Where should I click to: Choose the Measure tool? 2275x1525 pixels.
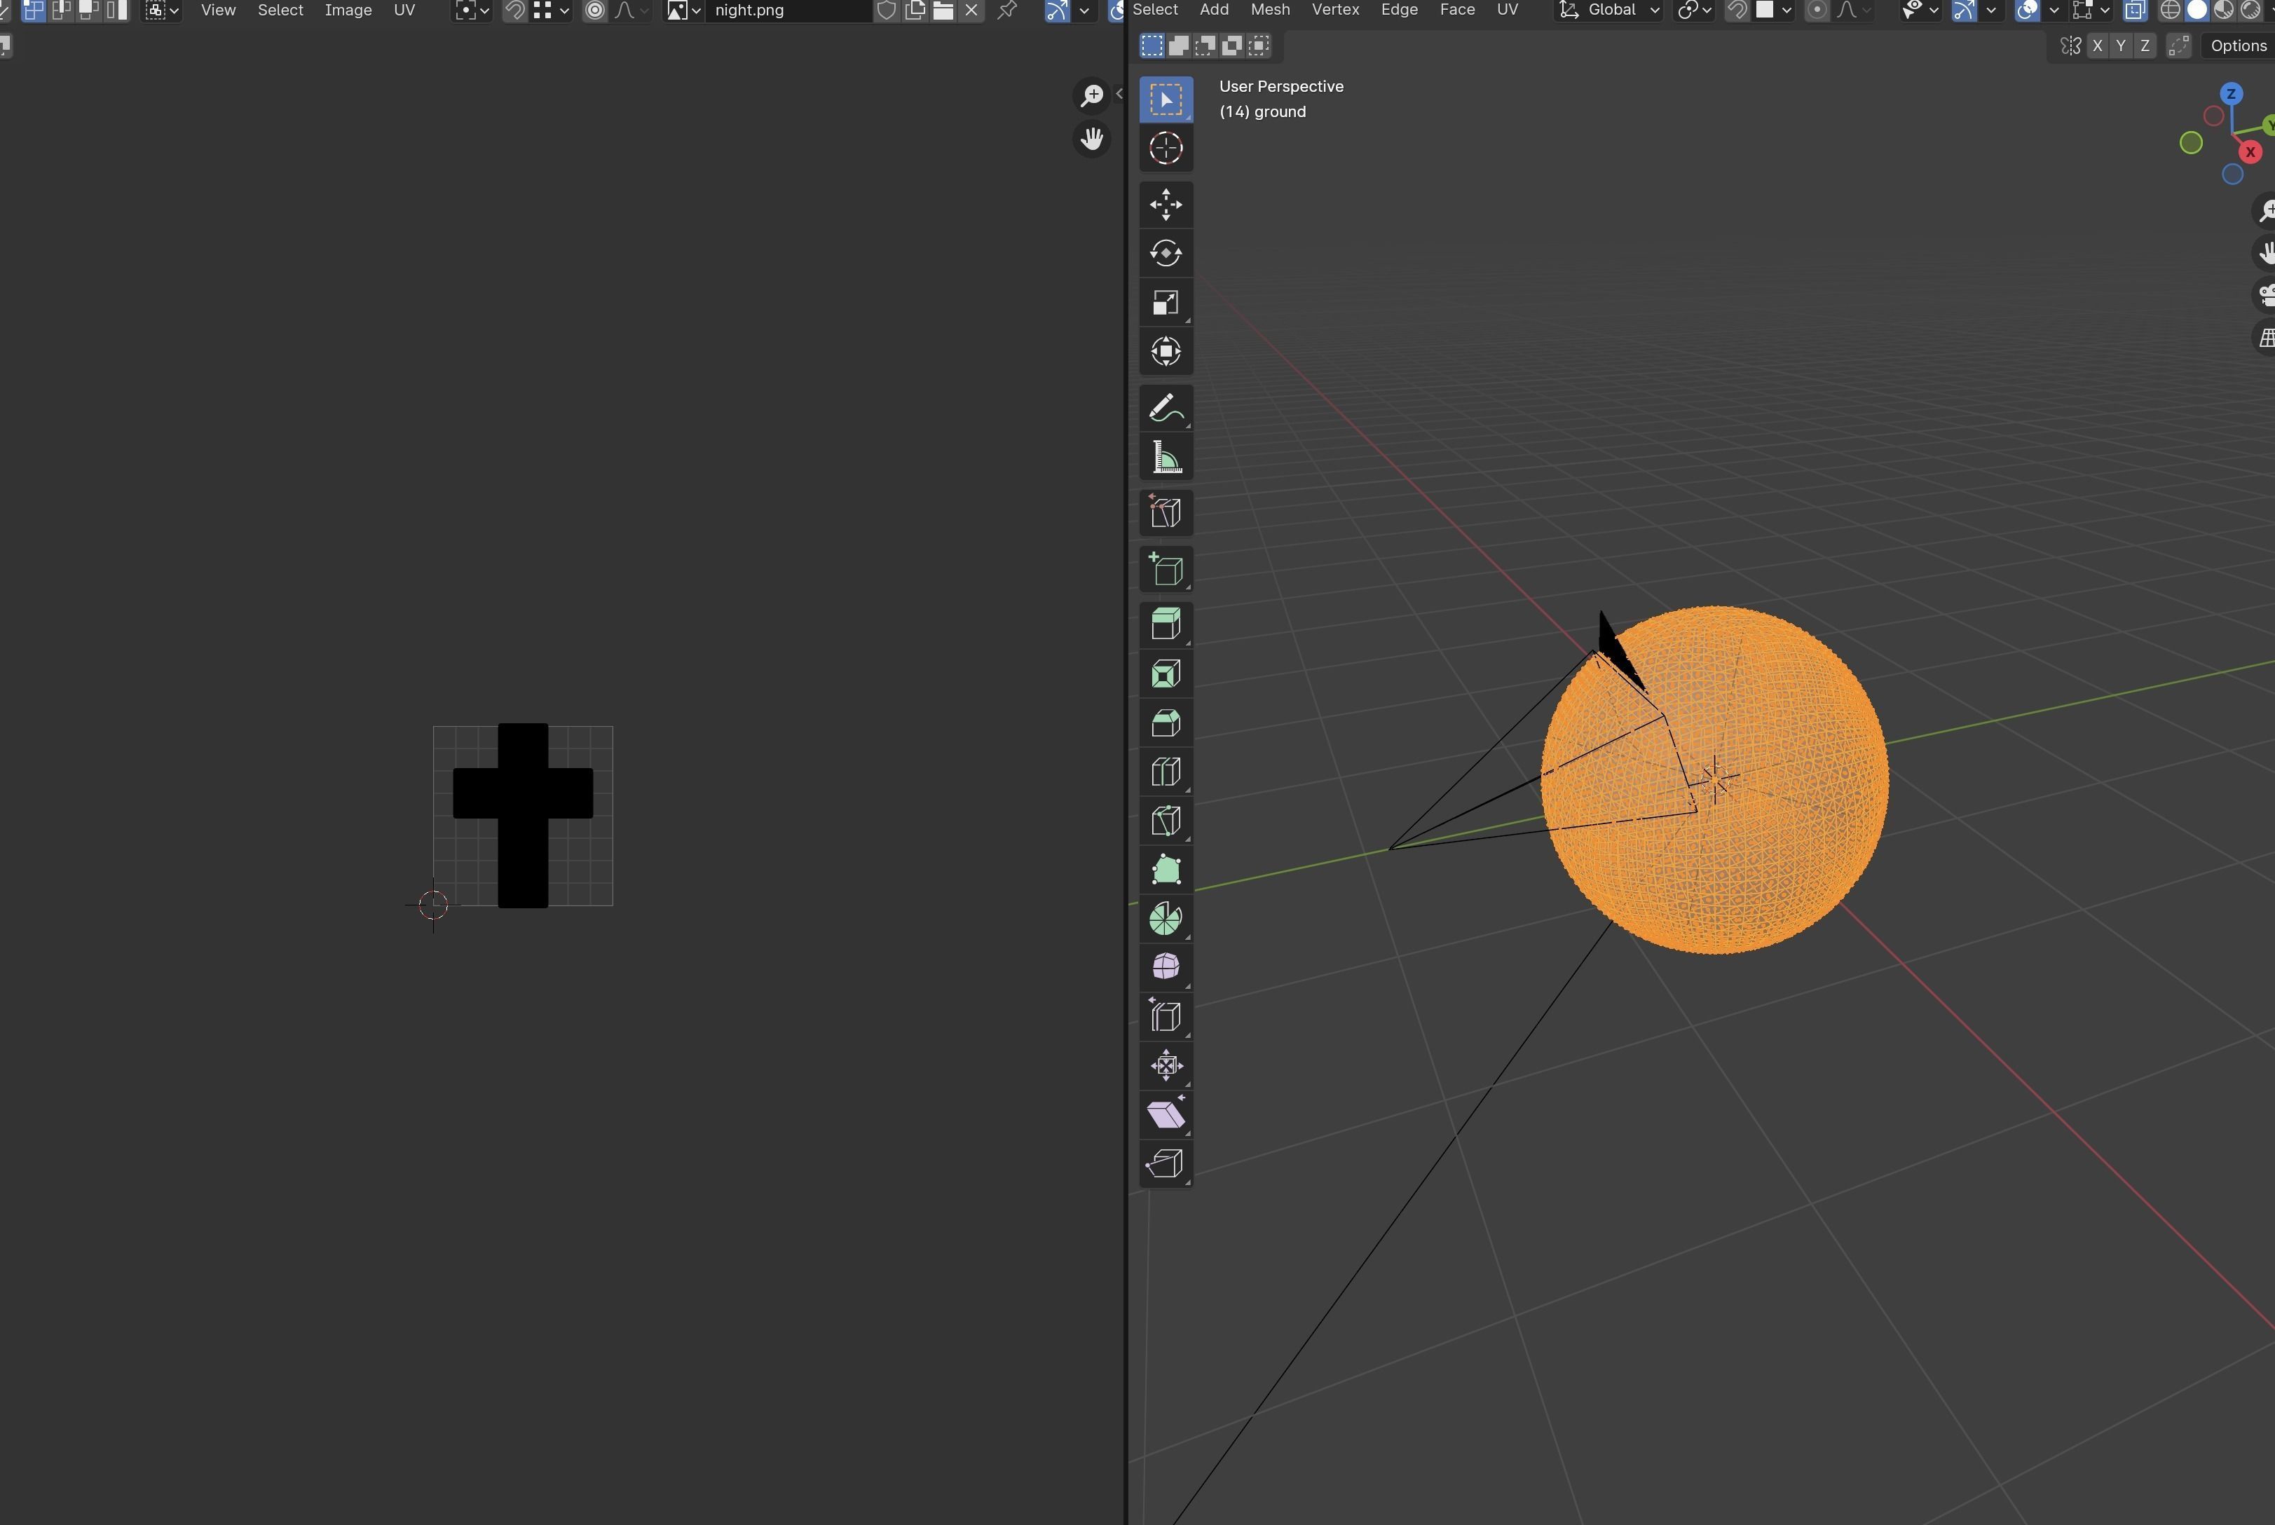pos(1166,457)
